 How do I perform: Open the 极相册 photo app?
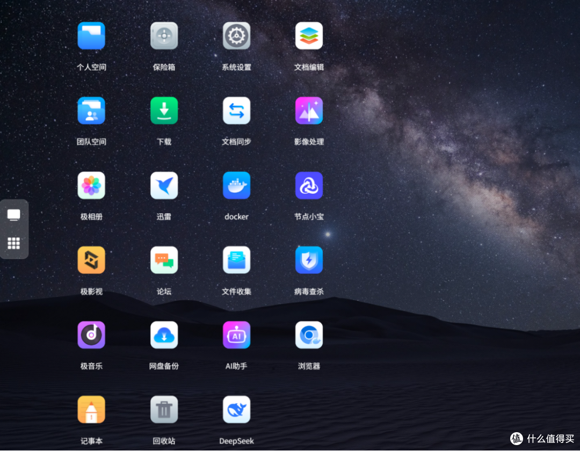point(91,186)
